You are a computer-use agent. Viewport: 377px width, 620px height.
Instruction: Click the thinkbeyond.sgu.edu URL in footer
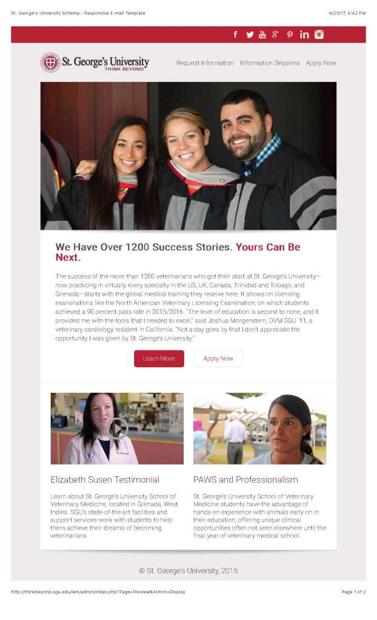pos(98,592)
